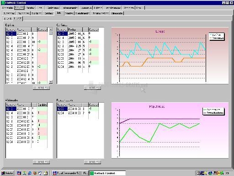Activate the Hattrick Control taskbar button
This screenshot has width=234, height=176.
pos(107,173)
